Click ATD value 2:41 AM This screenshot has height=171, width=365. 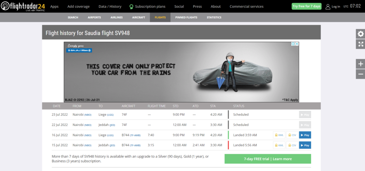199,145
